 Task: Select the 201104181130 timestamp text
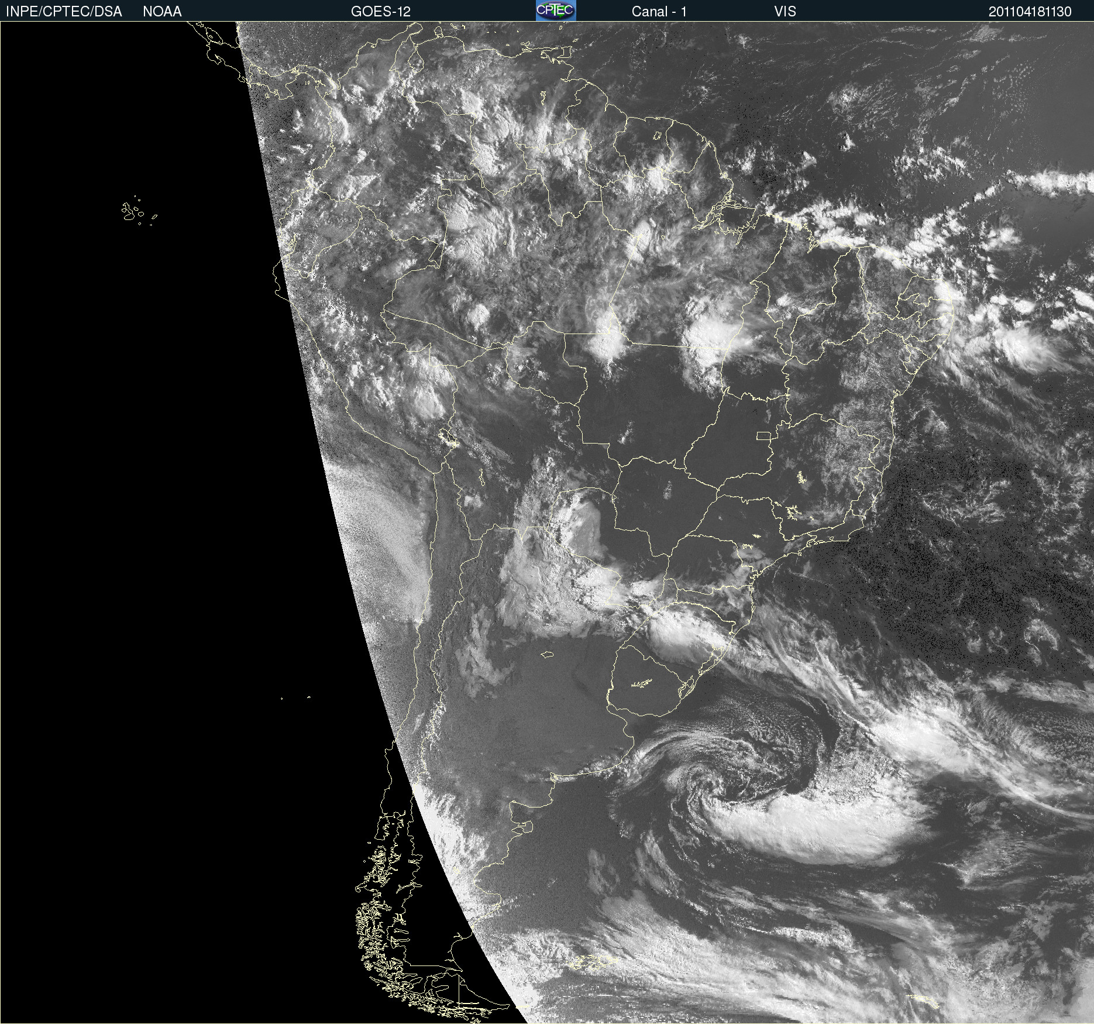[1030, 12]
